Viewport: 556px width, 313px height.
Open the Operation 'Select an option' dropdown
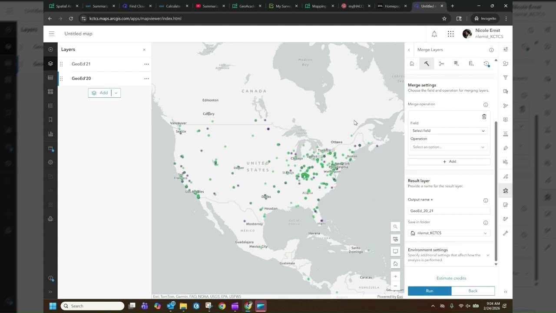[x=448, y=147]
